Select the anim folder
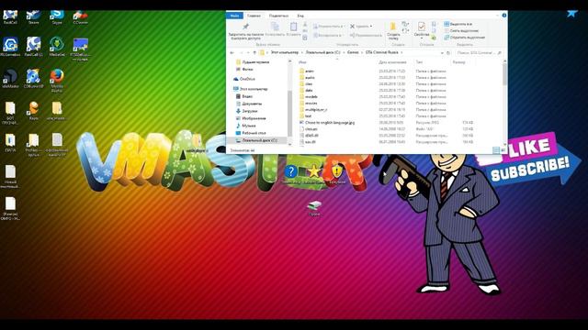 pyautogui.click(x=308, y=71)
